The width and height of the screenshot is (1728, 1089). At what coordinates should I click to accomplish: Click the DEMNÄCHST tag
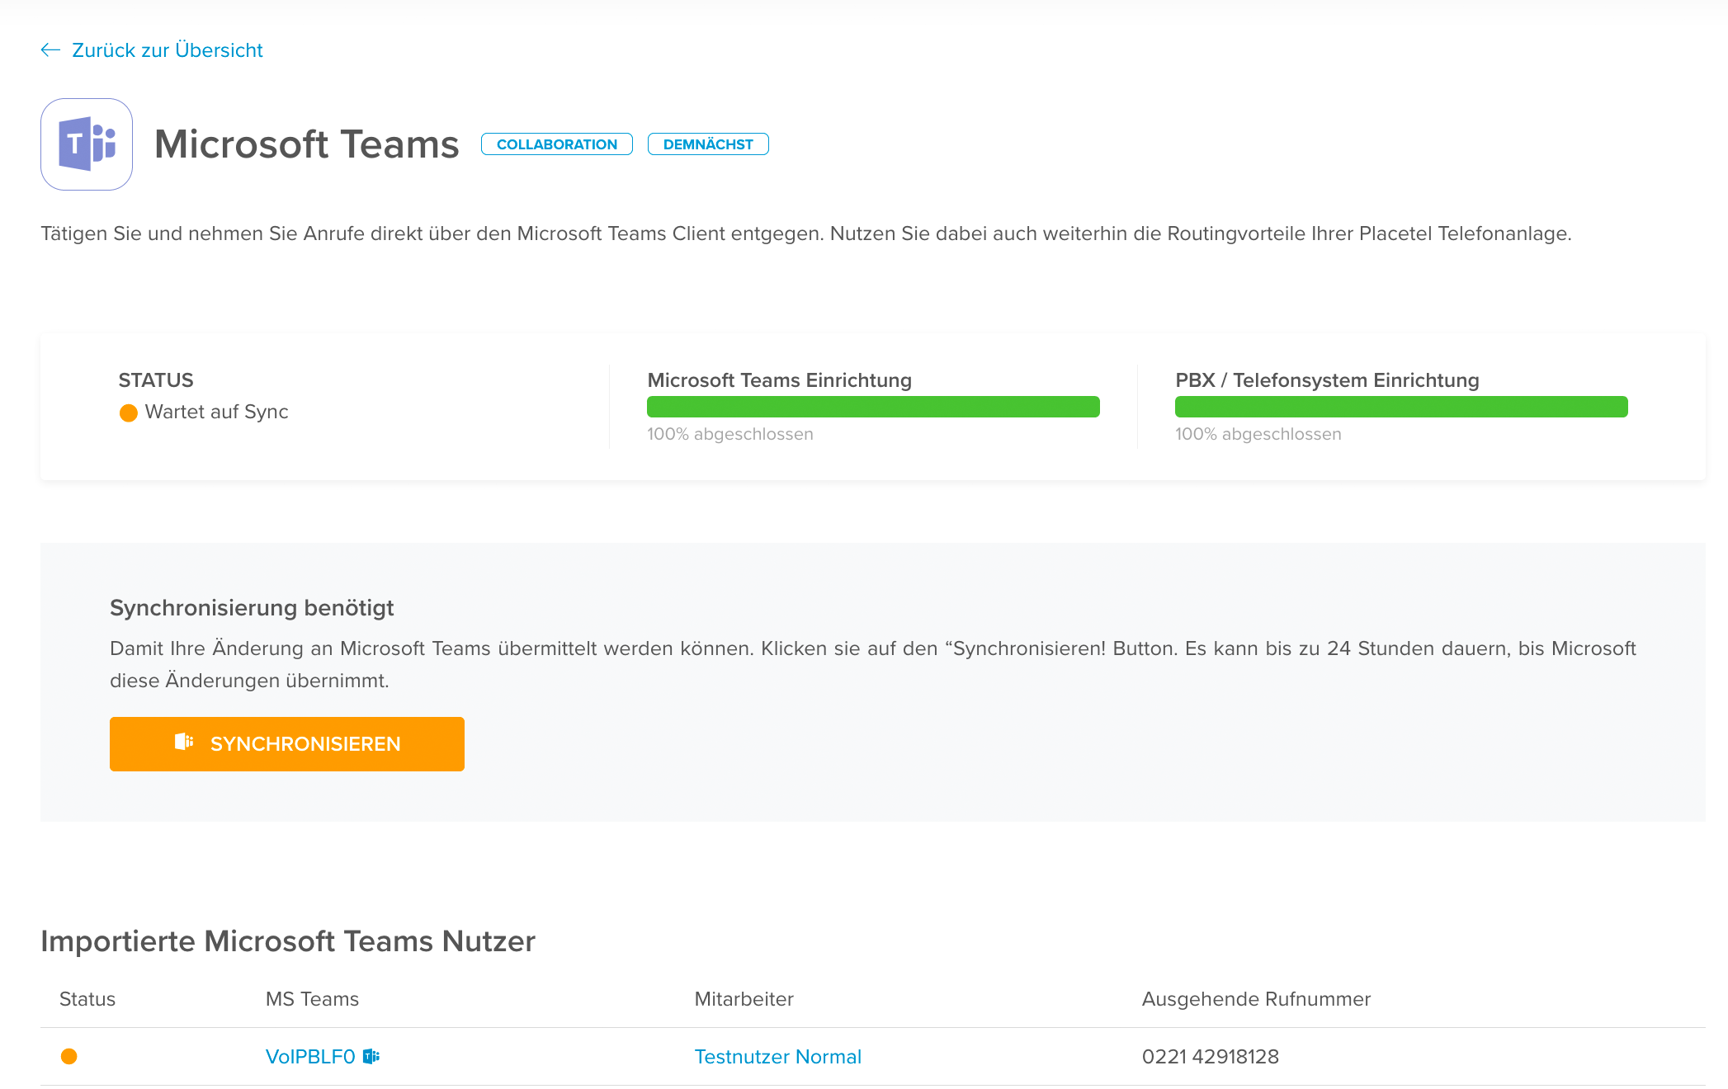click(707, 144)
